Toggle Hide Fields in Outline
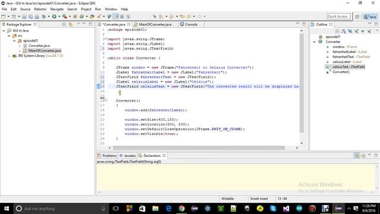This screenshot has height=214, width=380. click(x=350, y=32)
